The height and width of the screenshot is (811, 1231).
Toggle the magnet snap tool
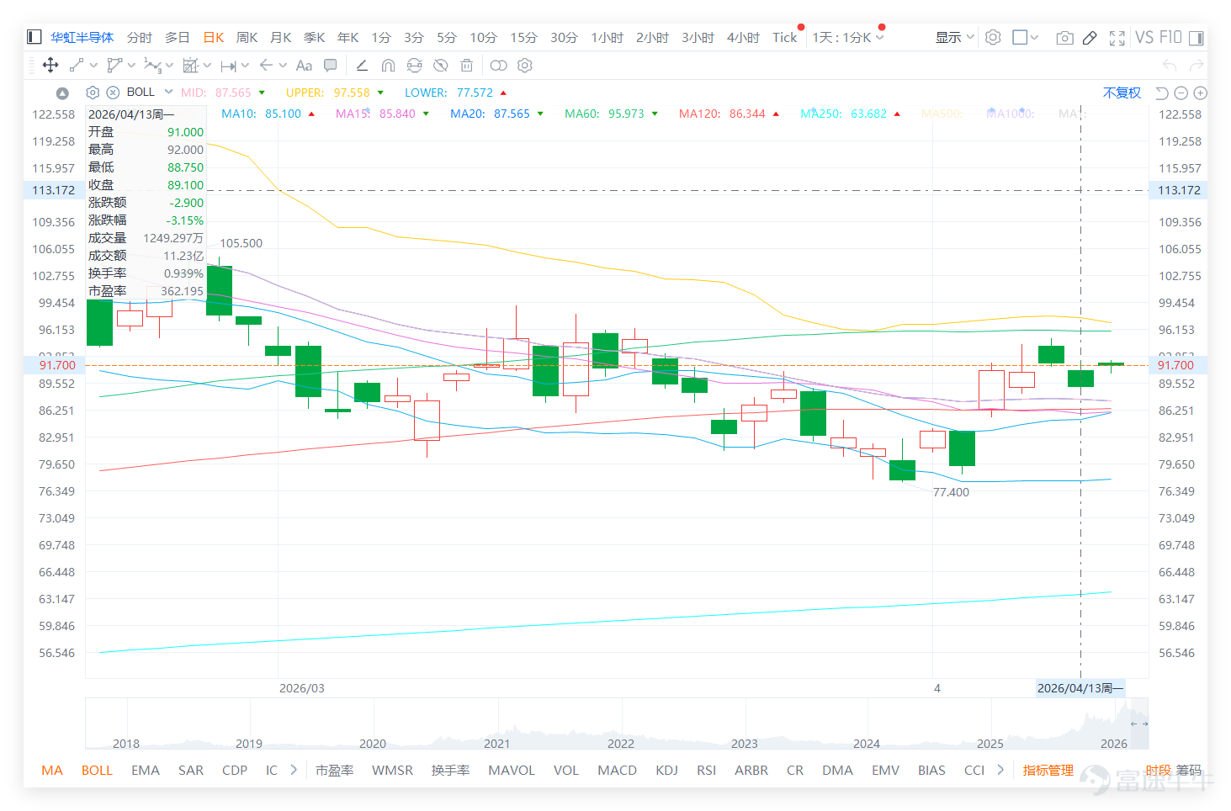click(x=388, y=65)
